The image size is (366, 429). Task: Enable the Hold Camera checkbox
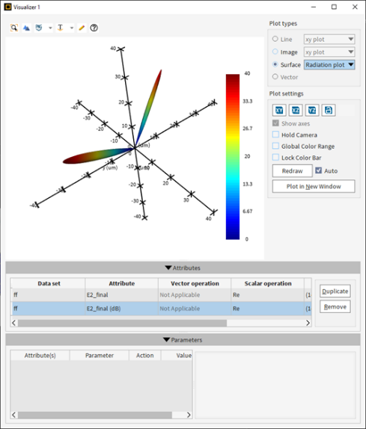tap(275, 135)
